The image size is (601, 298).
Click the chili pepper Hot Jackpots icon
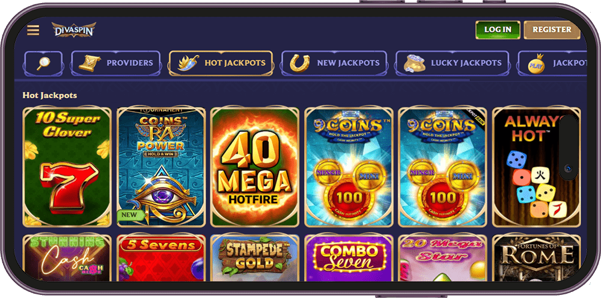coord(188,63)
